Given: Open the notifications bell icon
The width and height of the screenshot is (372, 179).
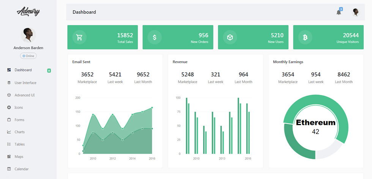Looking at the screenshot, I should coord(339,12).
